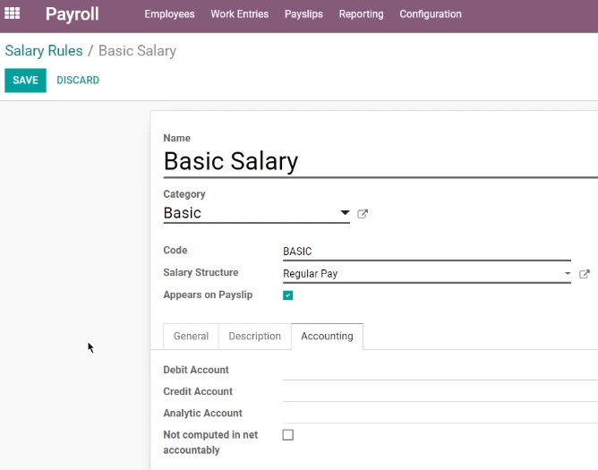Switch to the General tab
Screen dimensions: 598x470
pyautogui.click(x=191, y=336)
